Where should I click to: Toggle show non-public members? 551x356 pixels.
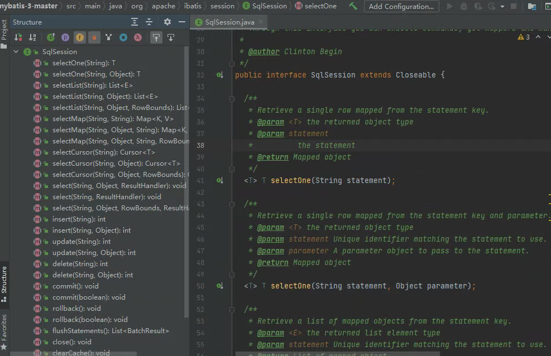(94, 37)
